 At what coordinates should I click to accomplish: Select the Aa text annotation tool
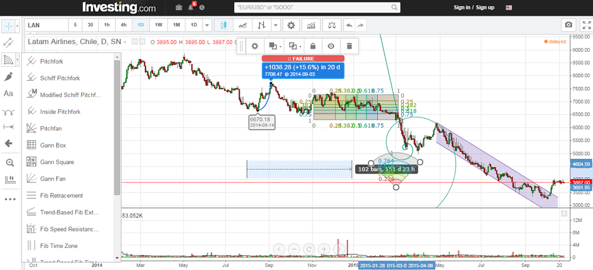tap(8, 93)
